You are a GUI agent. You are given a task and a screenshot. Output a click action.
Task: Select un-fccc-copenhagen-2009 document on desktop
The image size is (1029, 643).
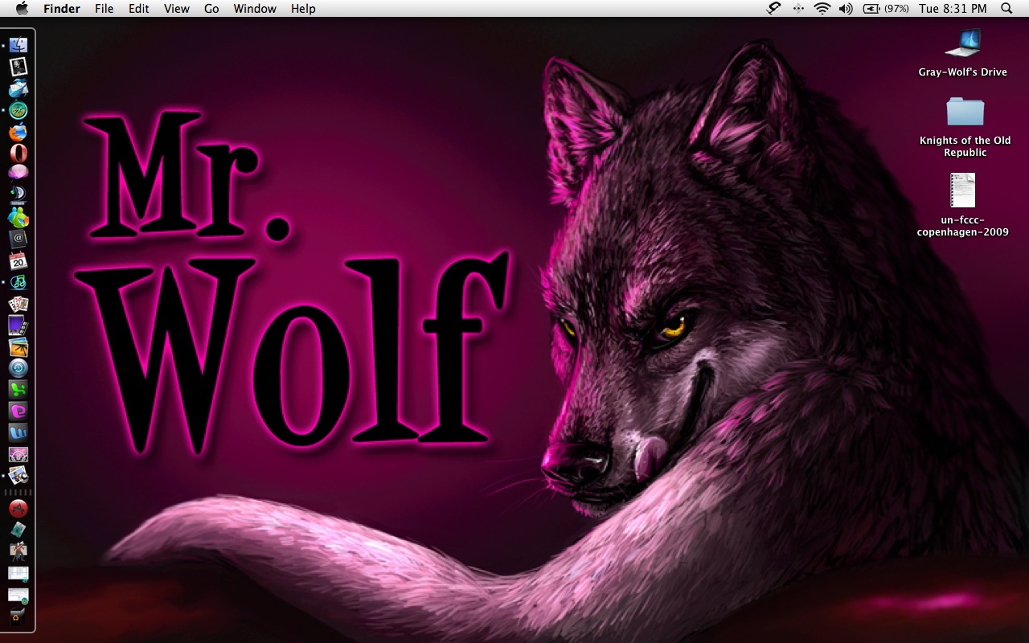point(963,205)
